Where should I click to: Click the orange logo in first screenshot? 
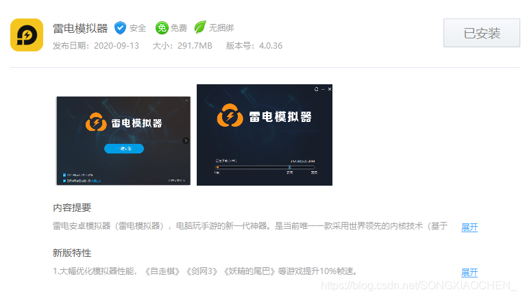96,122
